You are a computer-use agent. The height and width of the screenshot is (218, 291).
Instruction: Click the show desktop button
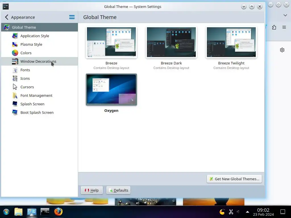pos(283,212)
